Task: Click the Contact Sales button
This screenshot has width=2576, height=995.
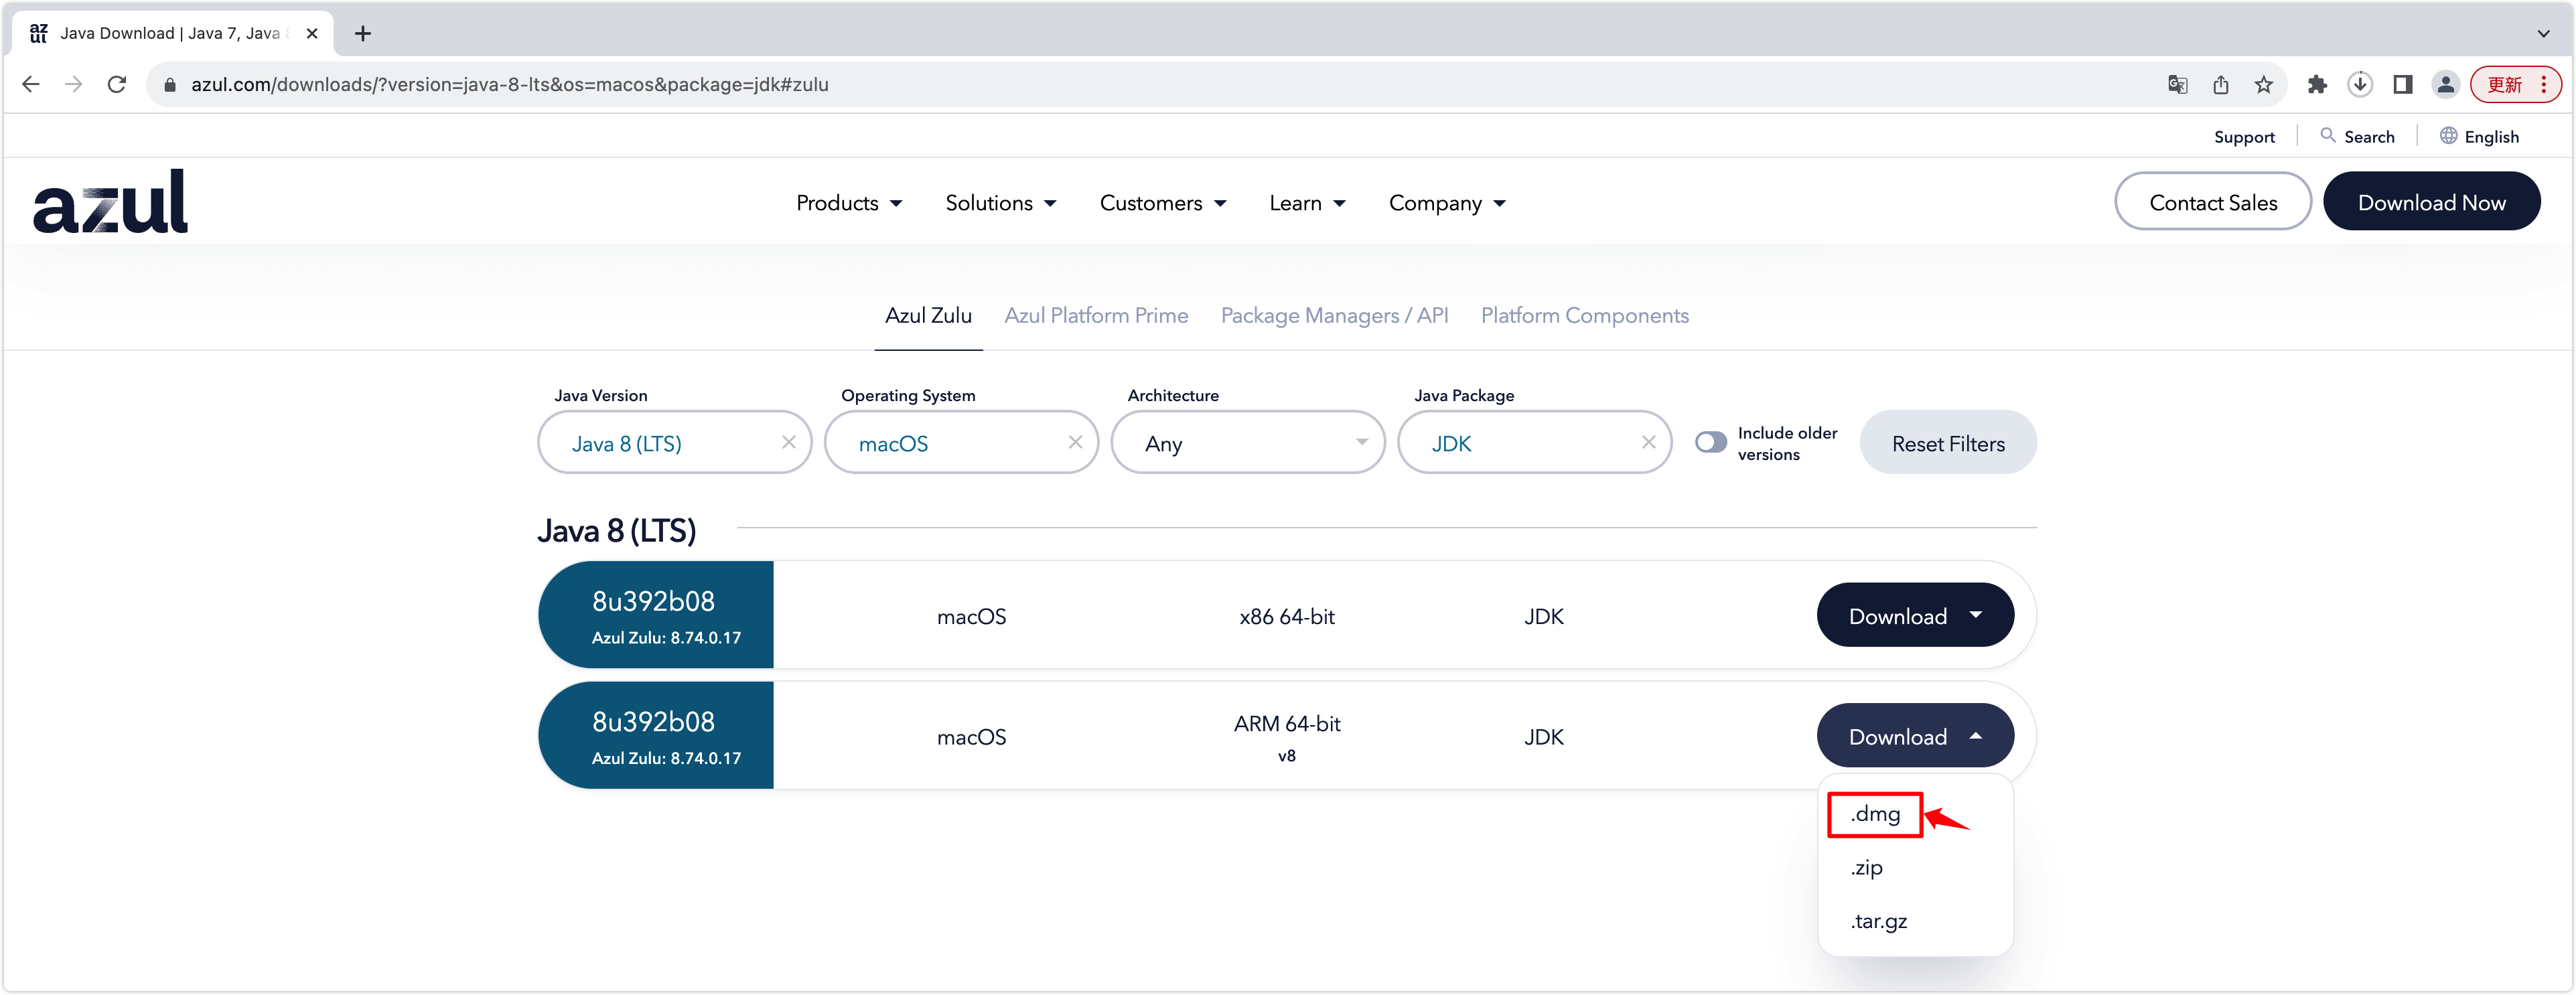Action: 2212,202
